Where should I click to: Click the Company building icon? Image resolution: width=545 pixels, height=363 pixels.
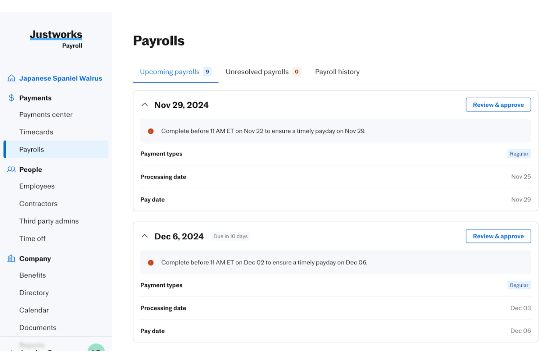(x=11, y=259)
